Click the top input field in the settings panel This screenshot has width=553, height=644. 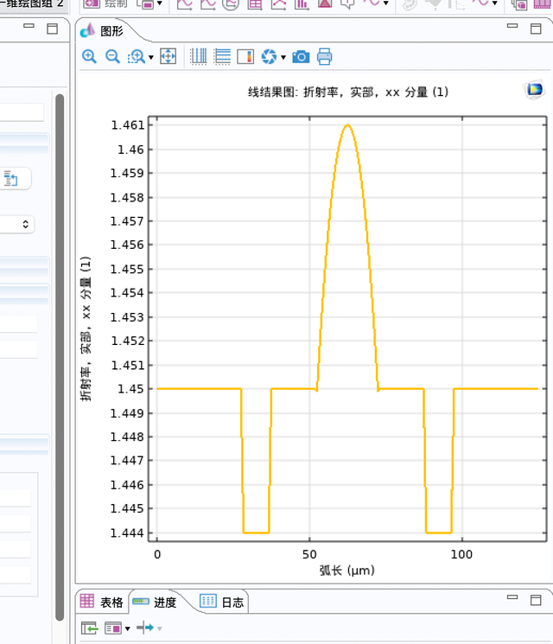(22, 112)
